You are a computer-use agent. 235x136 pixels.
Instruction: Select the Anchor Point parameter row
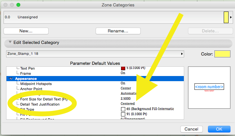coord(31,89)
